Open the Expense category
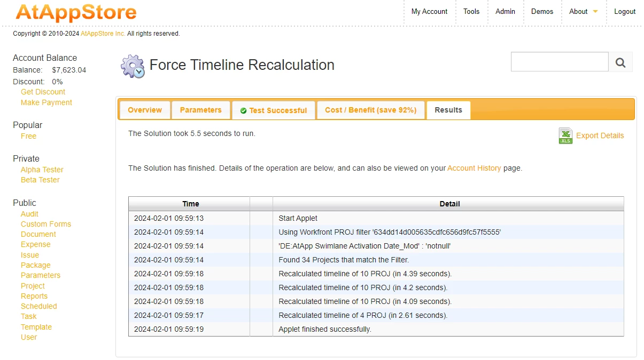Screen dimensions: 644x360 (36, 244)
